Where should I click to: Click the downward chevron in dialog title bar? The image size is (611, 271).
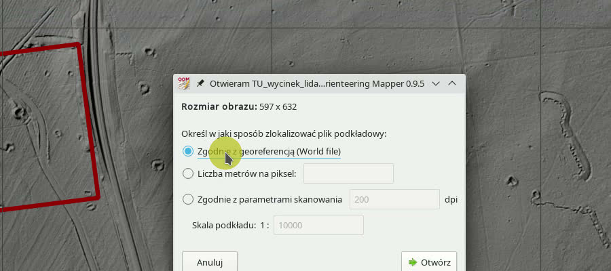(436, 83)
